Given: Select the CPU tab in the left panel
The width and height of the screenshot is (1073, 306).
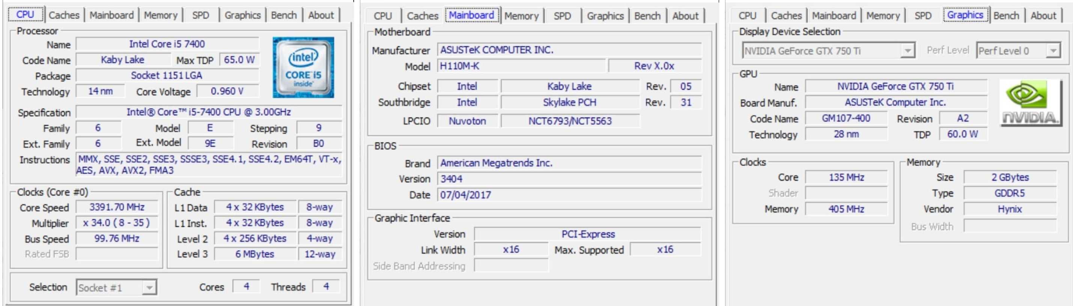Looking at the screenshot, I should click(26, 15).
